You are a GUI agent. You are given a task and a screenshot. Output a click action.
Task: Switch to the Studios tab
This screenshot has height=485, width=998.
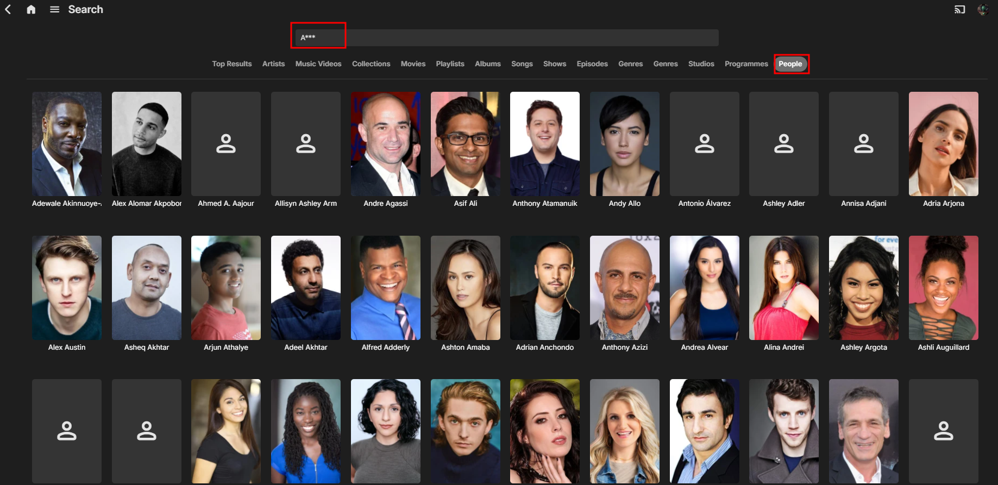tap(701, 64)
